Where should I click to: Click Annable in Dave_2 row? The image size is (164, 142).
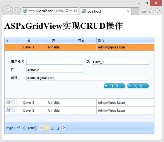[54, 103]
